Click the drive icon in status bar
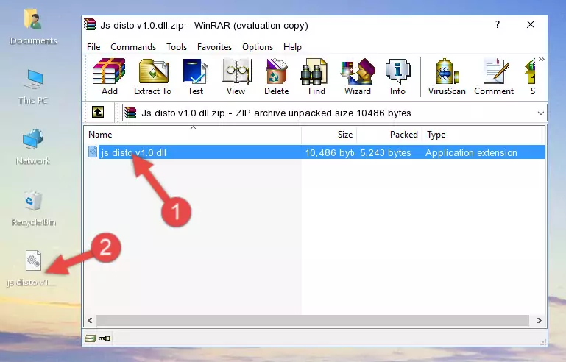Viewport: 566px width, 362px height. [91, 338]
